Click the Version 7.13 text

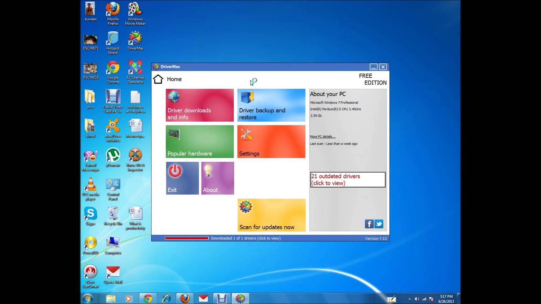(376, 239)
